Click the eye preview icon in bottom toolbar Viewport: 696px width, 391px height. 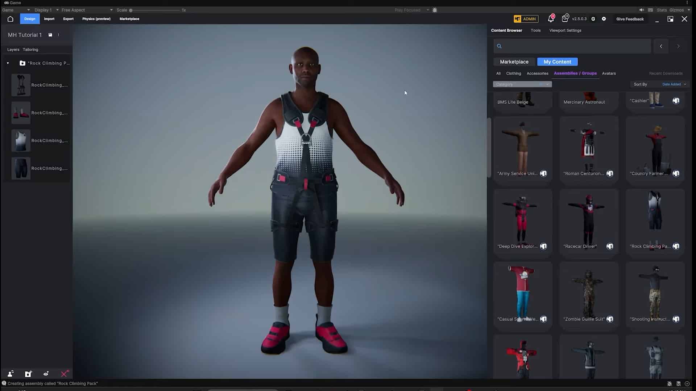[x=46, y=374]
